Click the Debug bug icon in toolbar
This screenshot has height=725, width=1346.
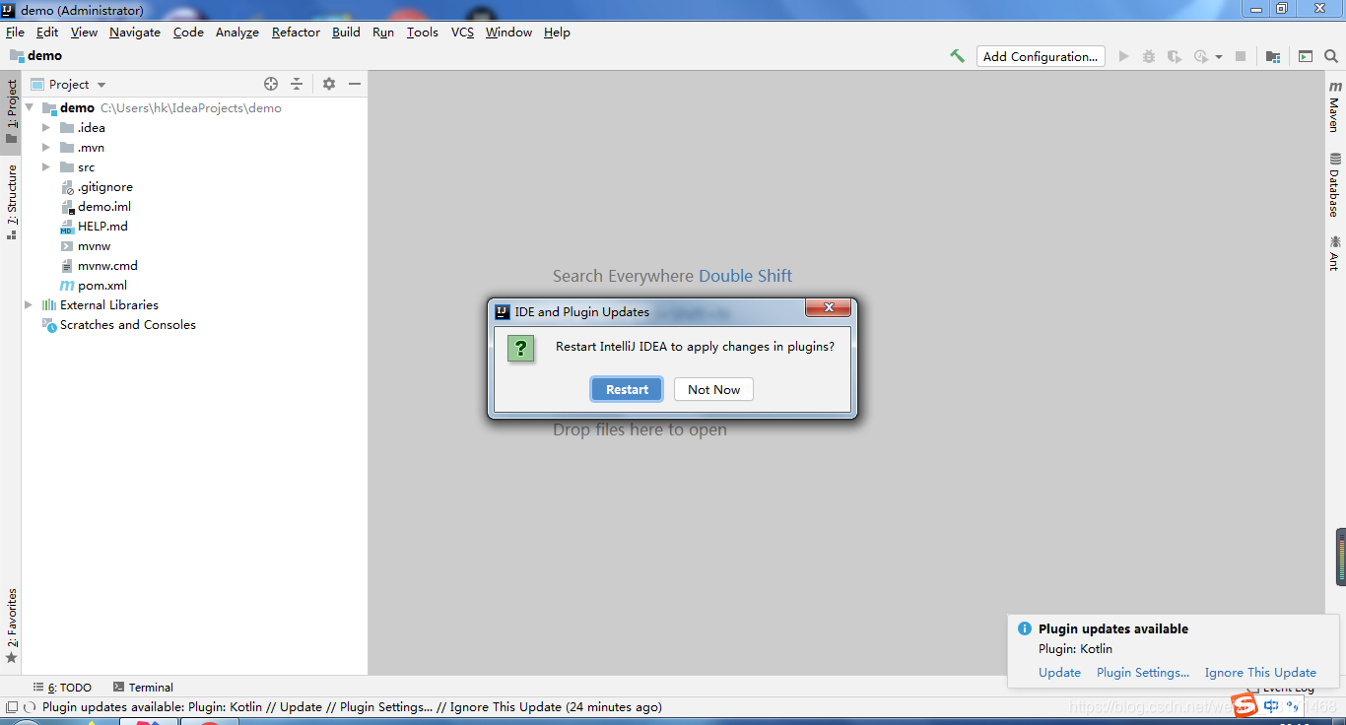point(1149,56)
